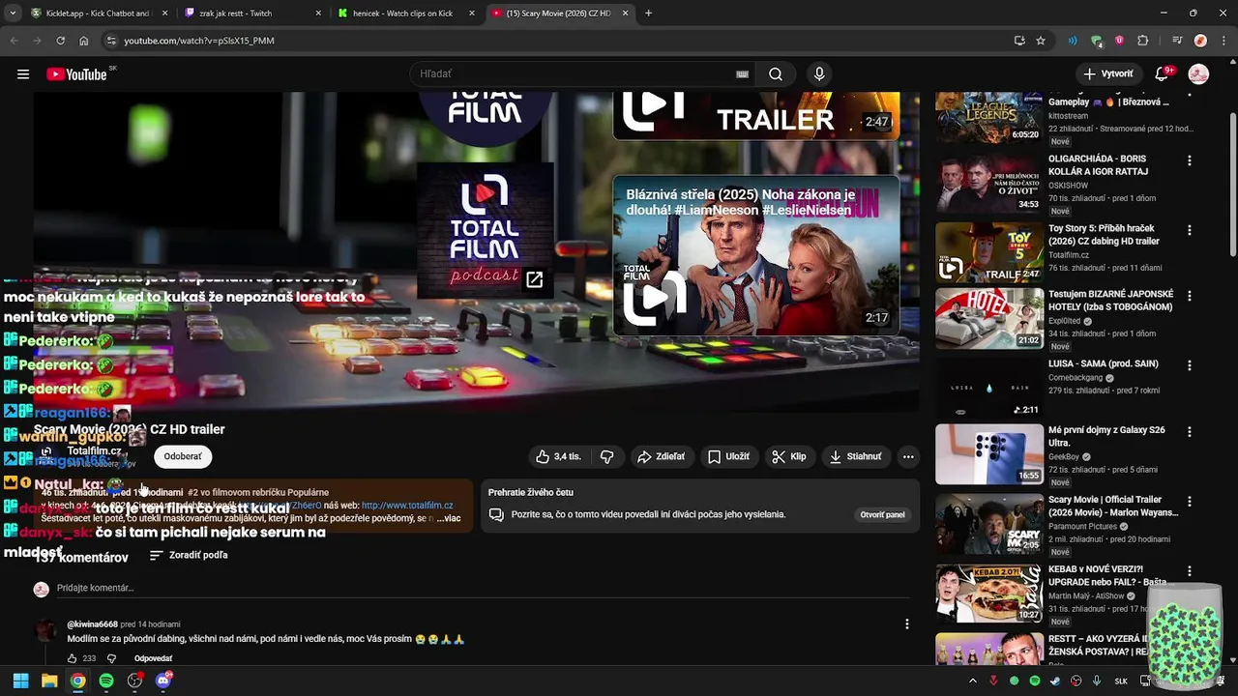Image resolution: width=1238 pixels, height=696 pixels.
Task: Open Windows Start menu
Action: click(20, 681)
